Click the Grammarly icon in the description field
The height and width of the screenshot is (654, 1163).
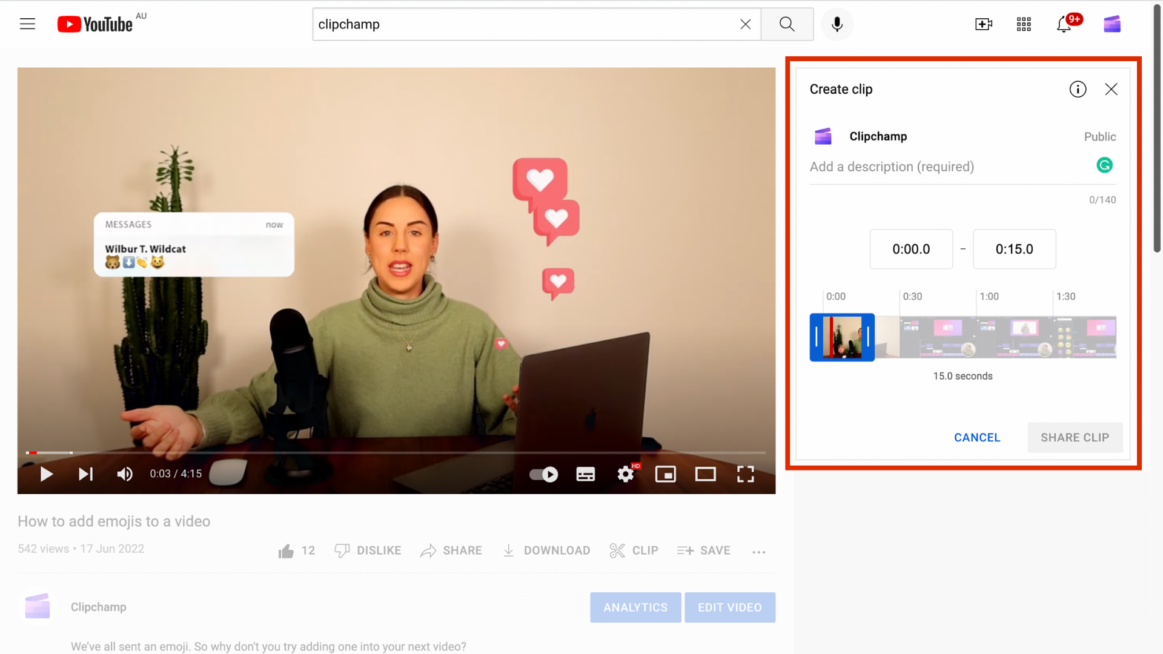1104,165
